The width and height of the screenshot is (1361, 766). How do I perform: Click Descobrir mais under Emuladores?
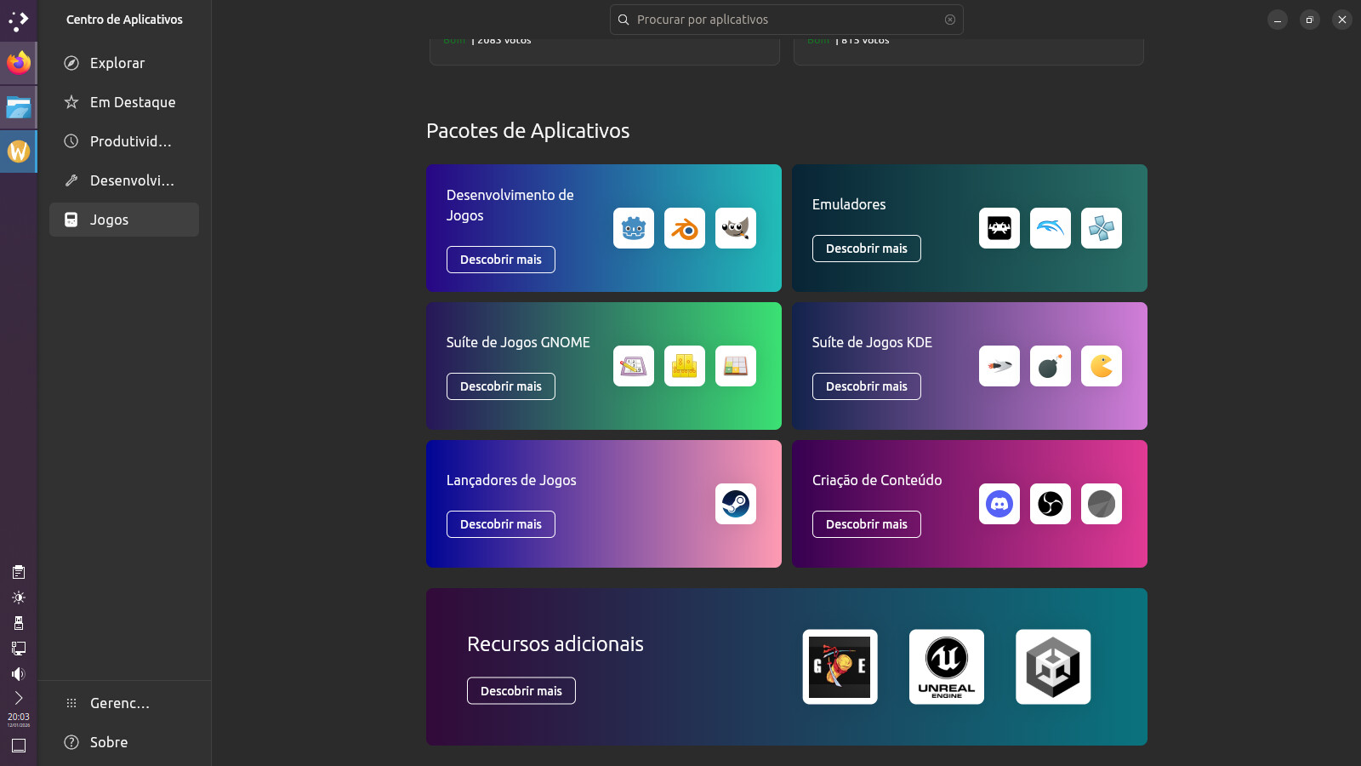pos(866,249)
